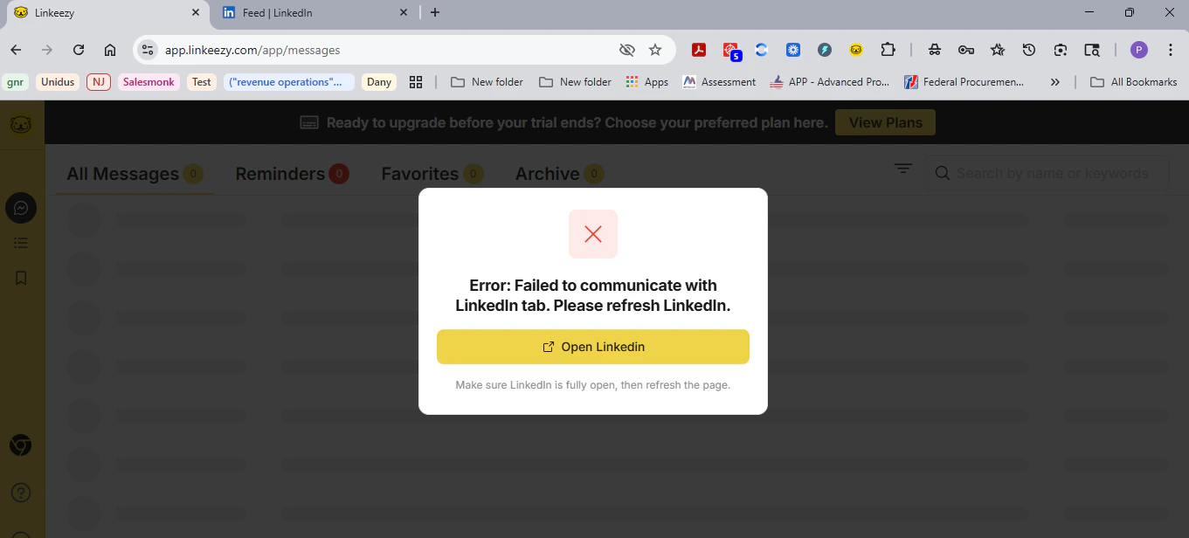Open the red extension with badge 5
Screen dimensions: 1189x538
(731, 51)
